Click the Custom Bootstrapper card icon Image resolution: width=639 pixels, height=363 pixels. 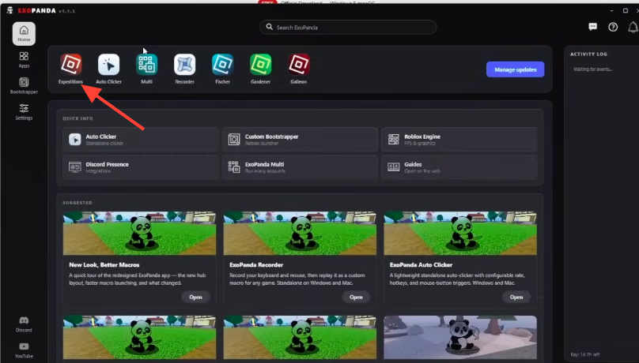point(234,140)
